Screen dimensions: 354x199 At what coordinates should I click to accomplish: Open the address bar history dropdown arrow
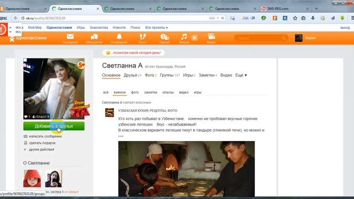pos(218,18)
